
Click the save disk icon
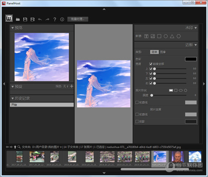[x=25, y=19]
